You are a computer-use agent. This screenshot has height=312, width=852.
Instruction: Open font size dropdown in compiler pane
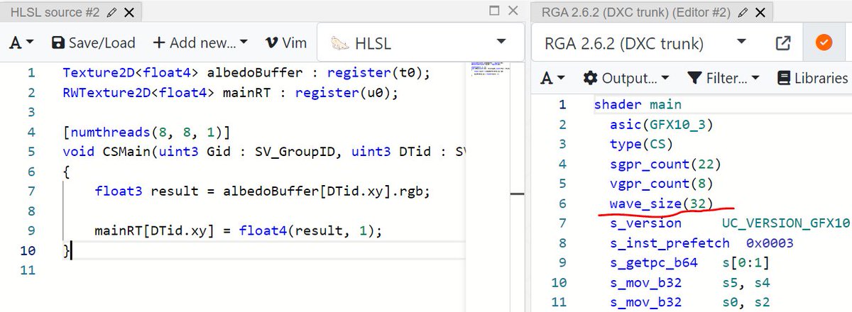point(554,78)
